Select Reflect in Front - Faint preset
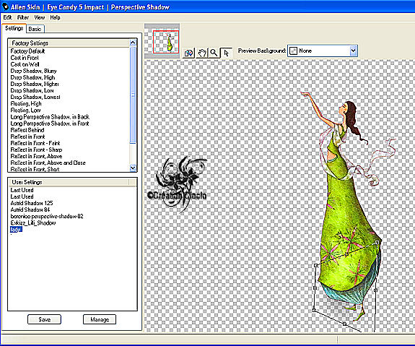Viewport: 415px width, 346px height. point(35,143)
